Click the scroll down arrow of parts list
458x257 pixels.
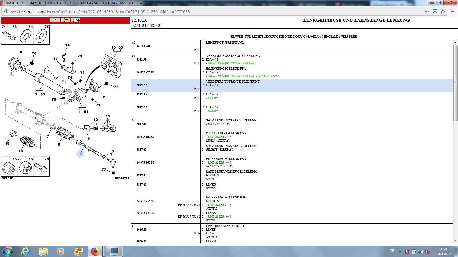point(455,240)
